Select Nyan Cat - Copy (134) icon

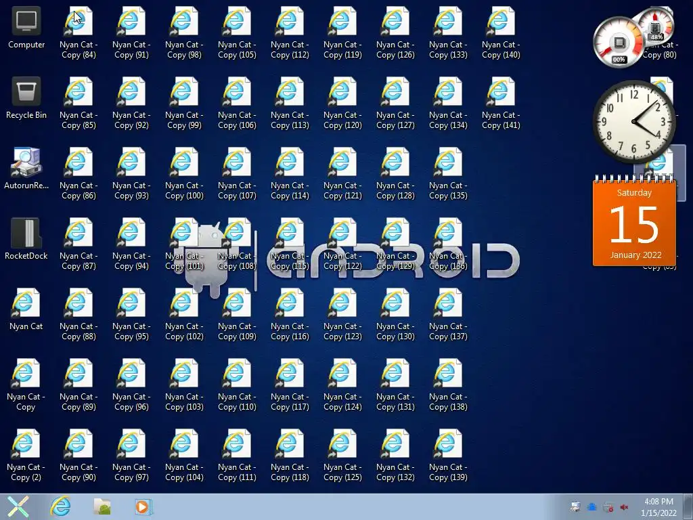pos(448,104)
